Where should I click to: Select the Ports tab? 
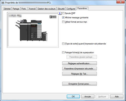[x=24, y=9]
